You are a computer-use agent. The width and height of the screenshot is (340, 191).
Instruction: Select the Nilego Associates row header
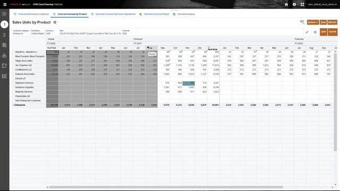(29, 61)
